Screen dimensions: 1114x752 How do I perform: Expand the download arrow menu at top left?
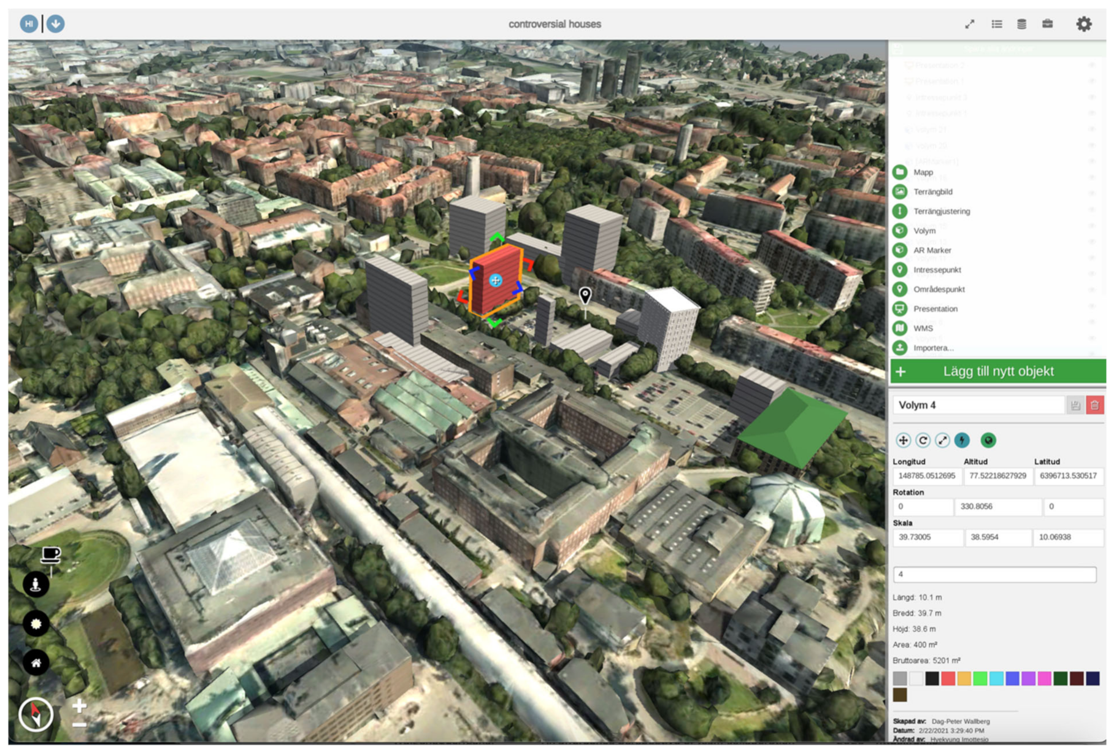pyautogui.click(x=55, y=24)
